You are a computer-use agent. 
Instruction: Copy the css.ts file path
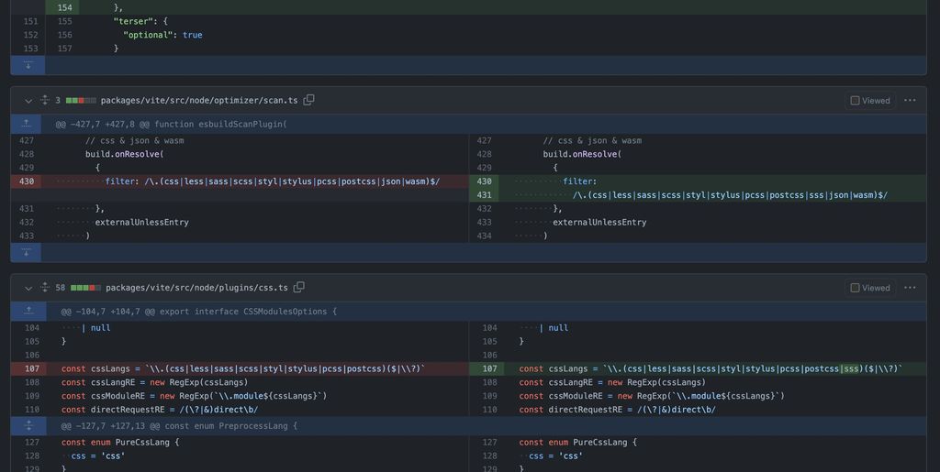(x=298, y=287)
